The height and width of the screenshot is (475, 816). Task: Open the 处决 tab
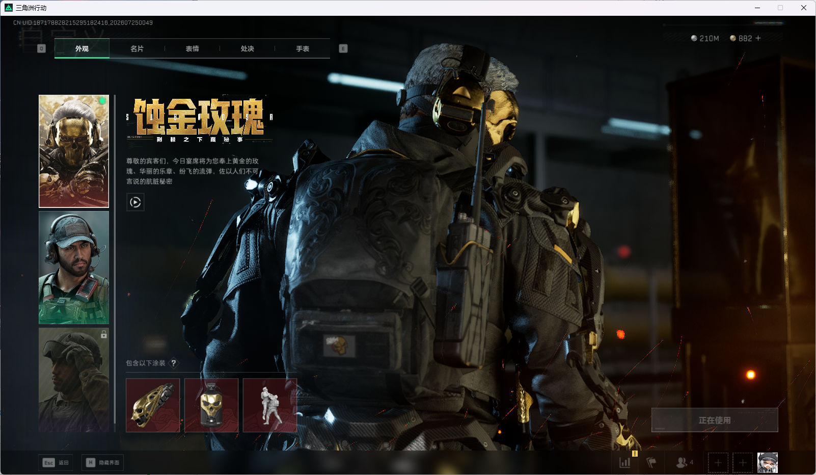coord(248,48)
